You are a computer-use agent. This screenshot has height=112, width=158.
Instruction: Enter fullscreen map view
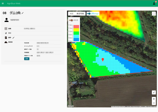pos(154,14)
